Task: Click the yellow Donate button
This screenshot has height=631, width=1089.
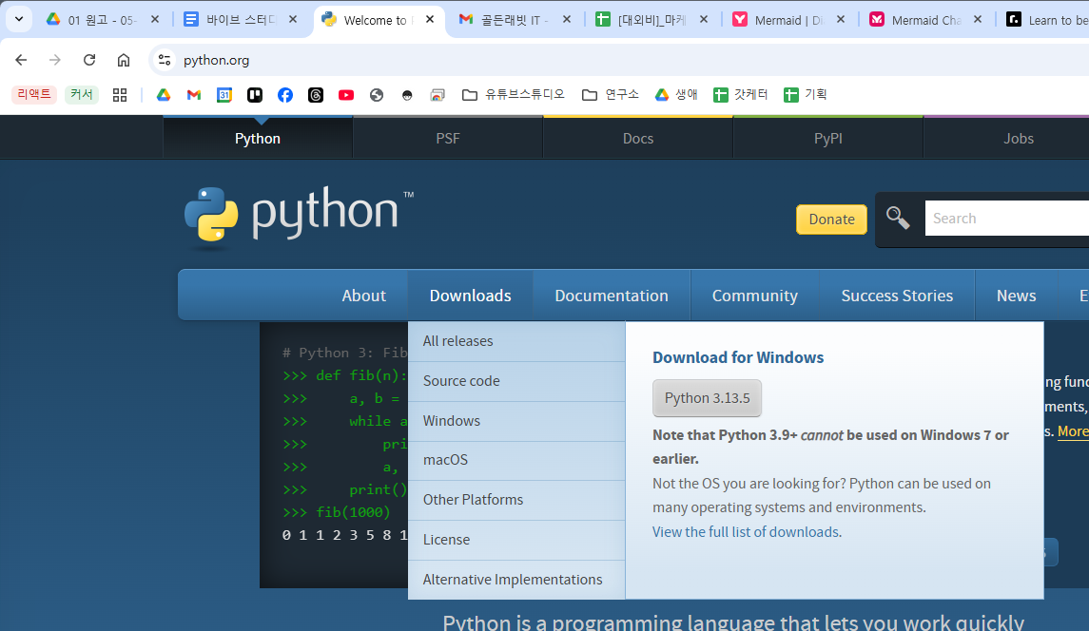Action: [x=831, y=220]
